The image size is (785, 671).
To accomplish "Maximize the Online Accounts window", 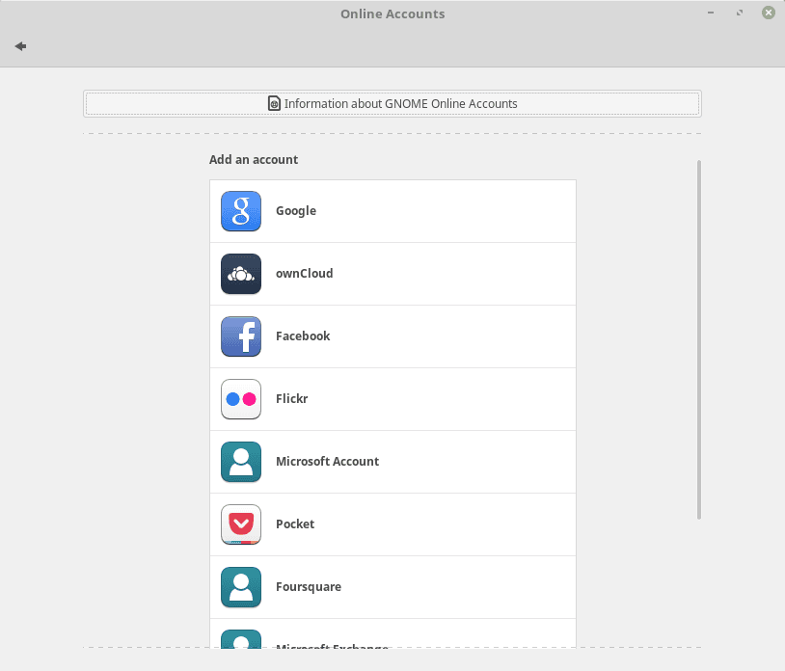I will point(740,13).
